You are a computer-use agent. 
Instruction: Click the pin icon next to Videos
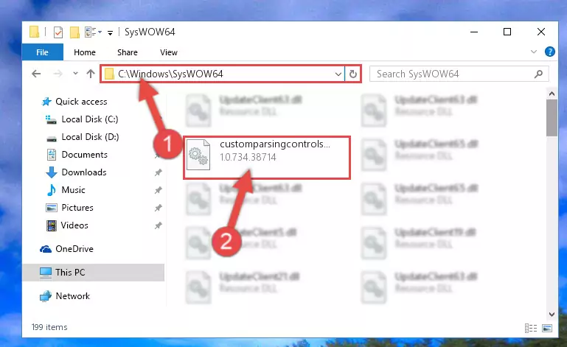click(158, 225)
